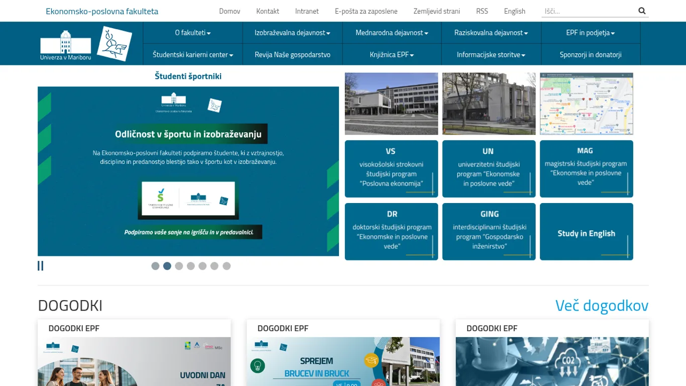The image size is (686, 386).
Task: Open E-pošta za zaposlene link
Action: (366, 11)
